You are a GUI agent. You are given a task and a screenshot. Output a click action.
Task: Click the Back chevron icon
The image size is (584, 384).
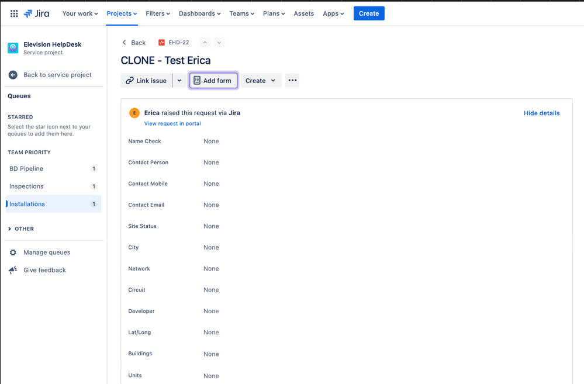pyautogui.click(x=125, y=43)
